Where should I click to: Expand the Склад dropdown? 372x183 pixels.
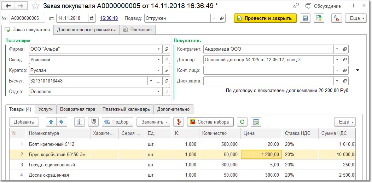tap(158, 60)
